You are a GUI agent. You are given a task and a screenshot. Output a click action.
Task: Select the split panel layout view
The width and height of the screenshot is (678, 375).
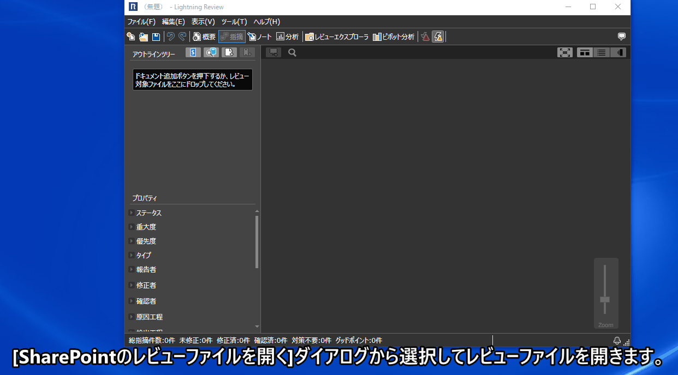coord(585,52)
